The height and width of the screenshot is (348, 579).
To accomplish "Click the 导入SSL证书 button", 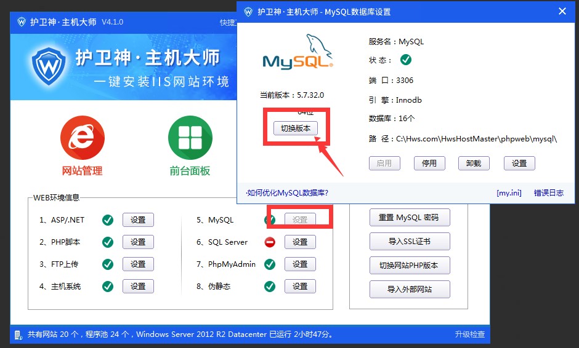I will (410, 242).
